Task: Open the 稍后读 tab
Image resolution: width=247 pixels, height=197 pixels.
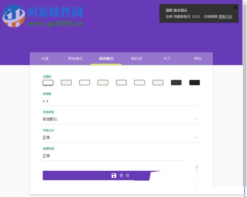Action: coord(136,59)
